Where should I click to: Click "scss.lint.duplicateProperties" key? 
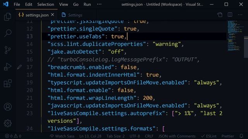(x=96, y=44)
